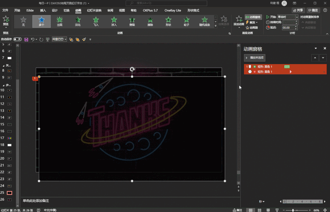Toggle the 备注 notes pane in status bar
Screen dimensions: 330x212
[x=237, y=210]
